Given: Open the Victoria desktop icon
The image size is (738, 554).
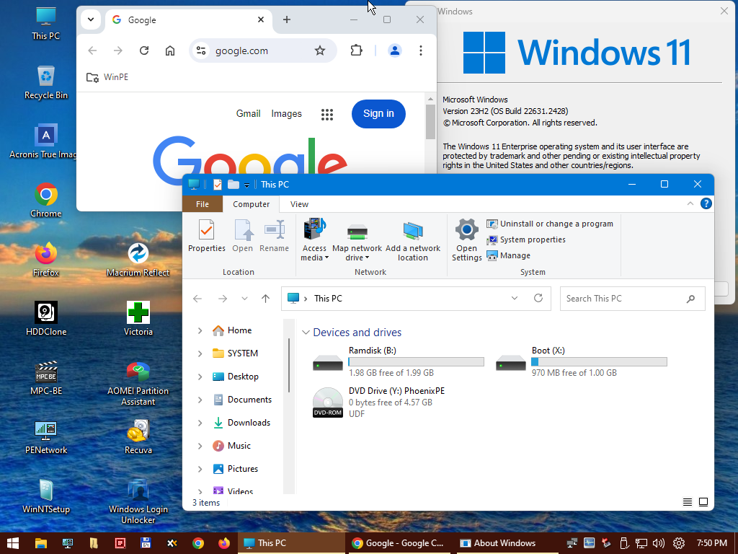Looking at the screenshot, I should click(138, 319).
